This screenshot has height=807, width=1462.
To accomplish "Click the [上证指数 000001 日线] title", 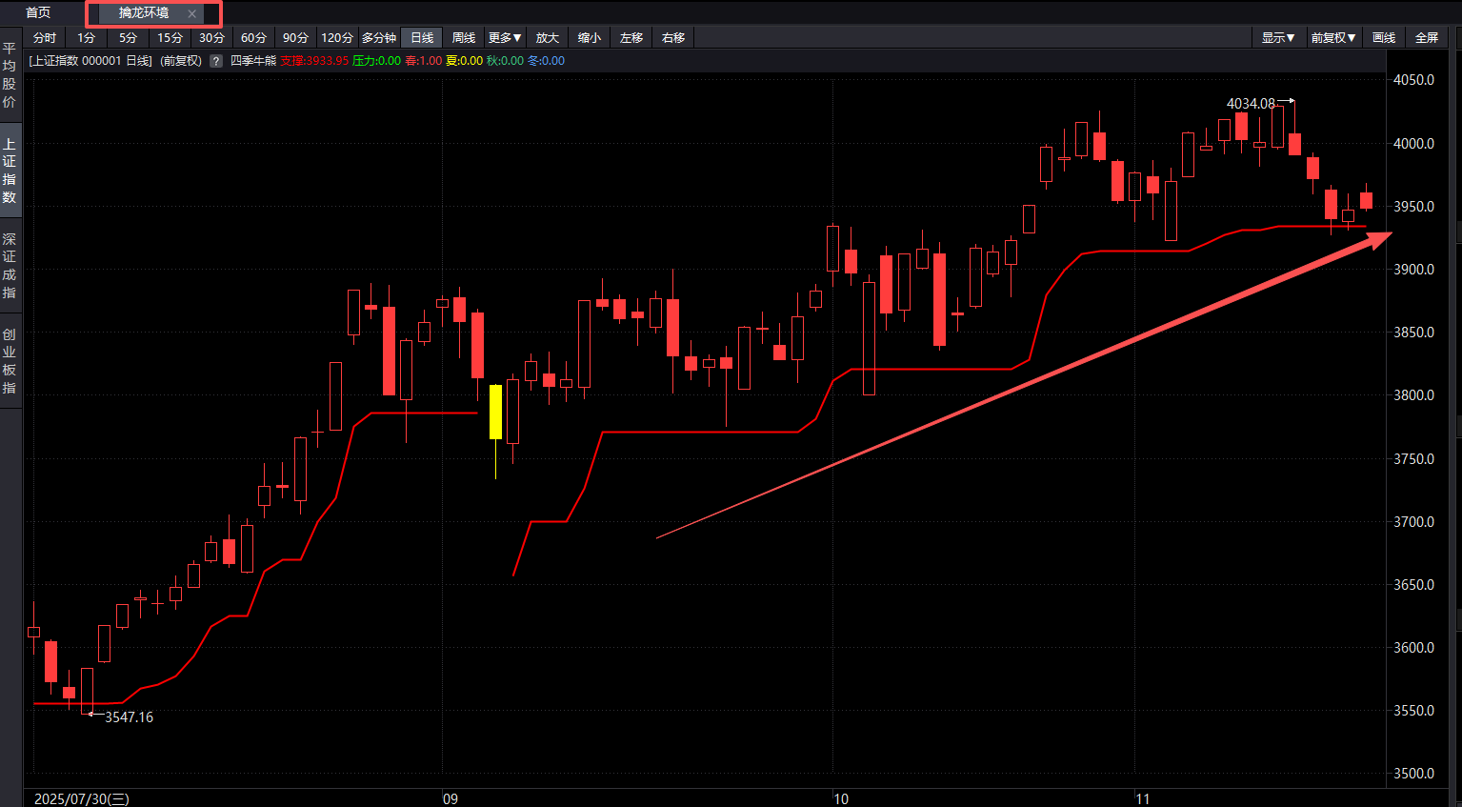I will coord(90,61).
